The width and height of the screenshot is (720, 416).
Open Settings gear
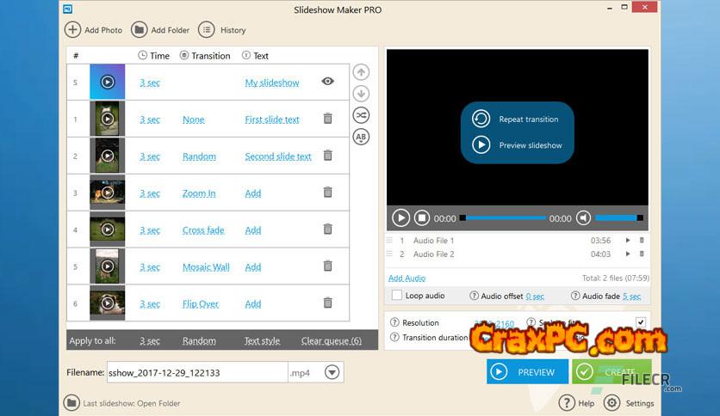coord(611,403)
